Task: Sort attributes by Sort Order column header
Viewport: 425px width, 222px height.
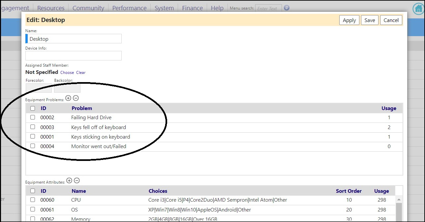Action: coord(349,191)
